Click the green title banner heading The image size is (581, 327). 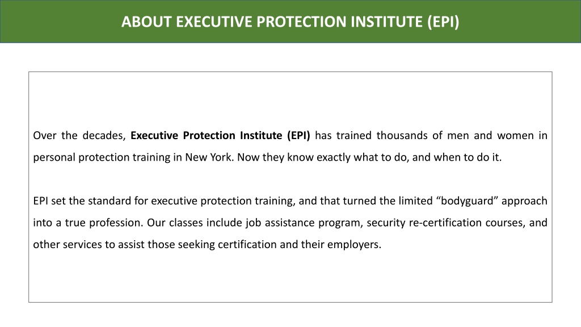pos(290,22)
